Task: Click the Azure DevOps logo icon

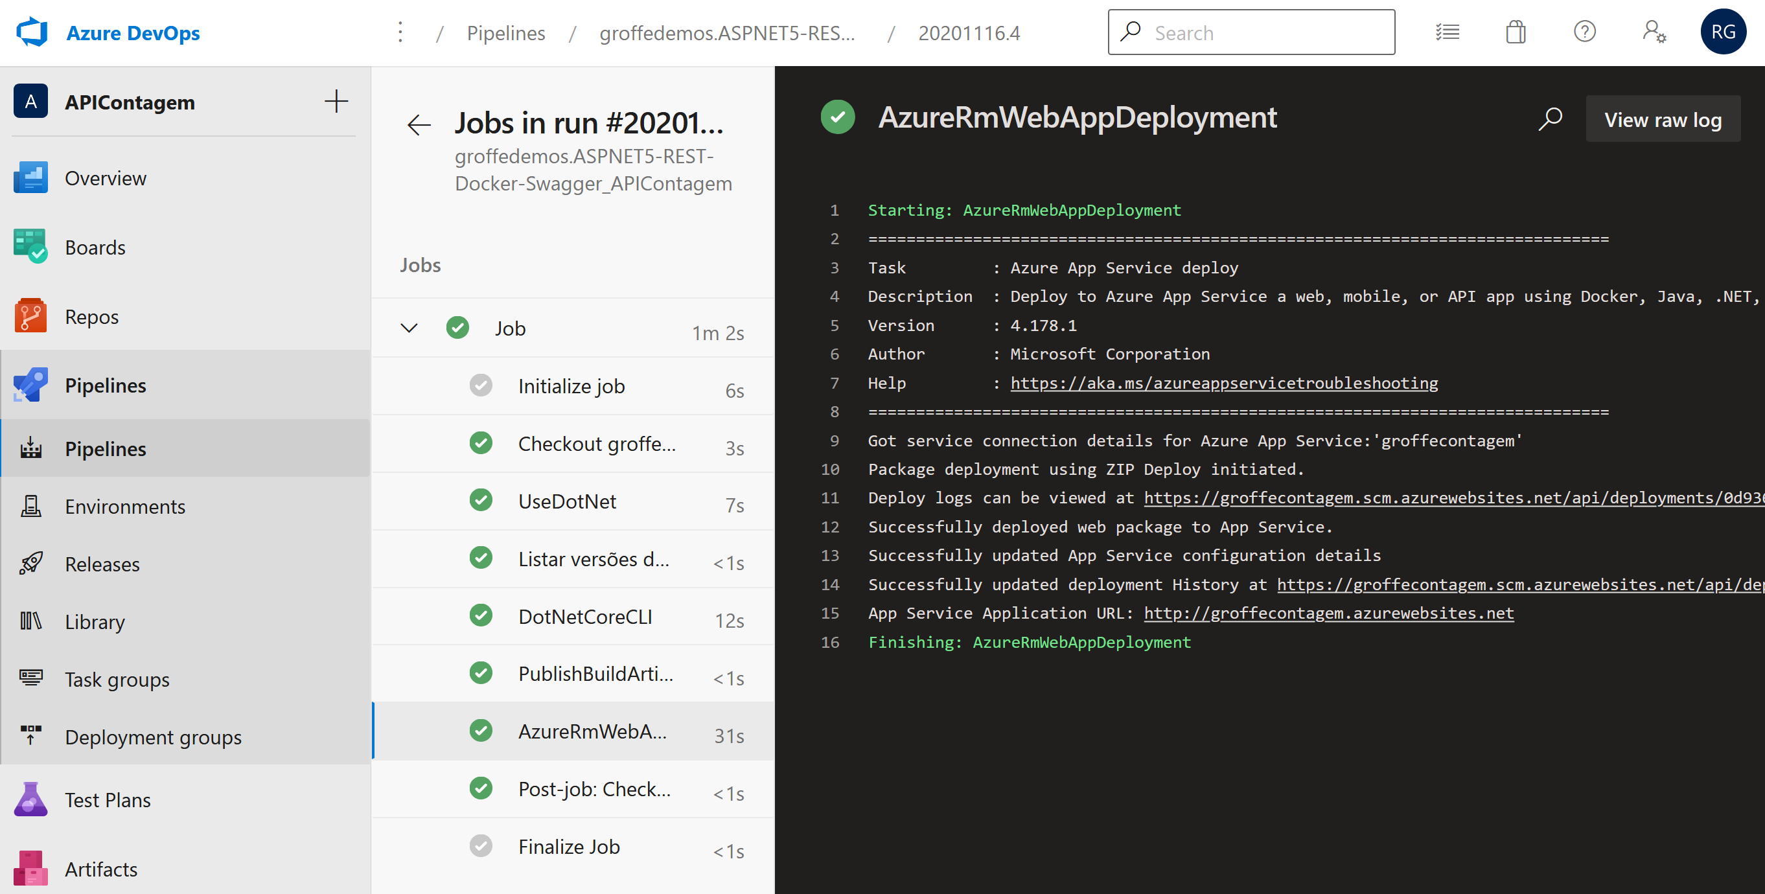Action: (32, 32)
